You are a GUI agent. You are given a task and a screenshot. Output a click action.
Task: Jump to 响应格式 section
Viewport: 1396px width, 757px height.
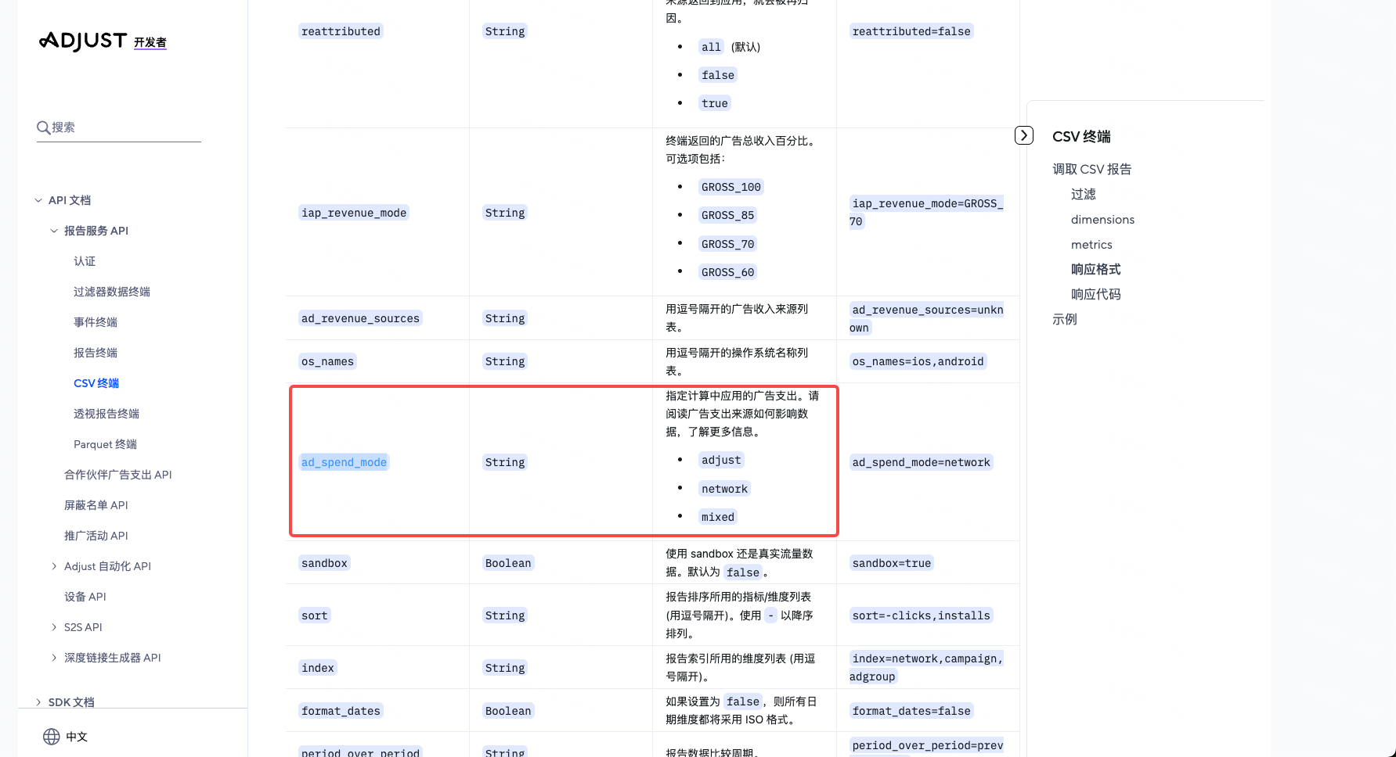click(x=1096, y=269)
